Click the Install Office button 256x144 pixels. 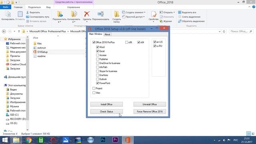[x=106, y=104]
